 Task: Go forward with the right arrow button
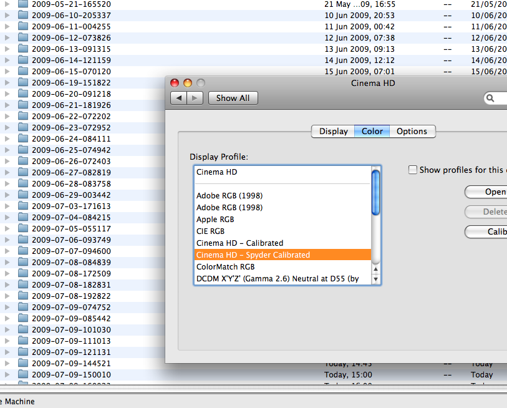(195, 98)
